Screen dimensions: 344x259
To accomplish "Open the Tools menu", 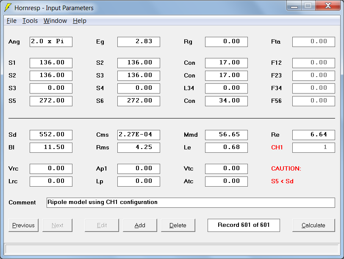I will [30, 21].
